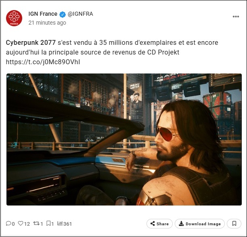Viewport: 247px width, 237px height.
Task: Click the Share button
Action: (159, 224)
